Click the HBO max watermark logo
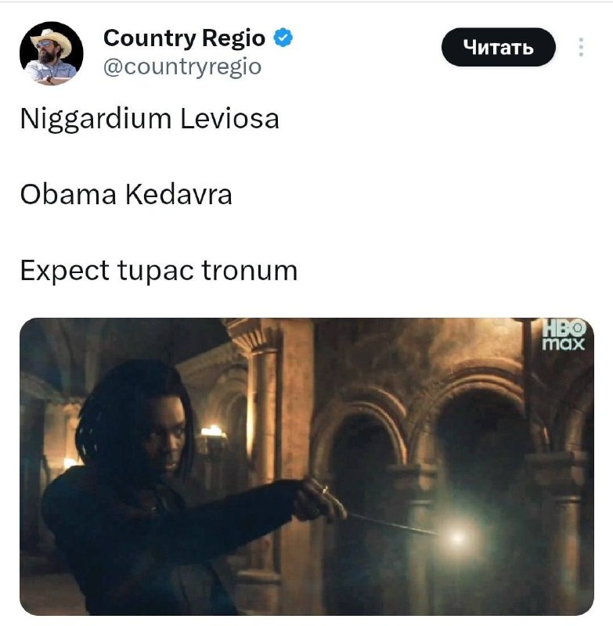Screen dimensions: 613x626 coord(564,335)
